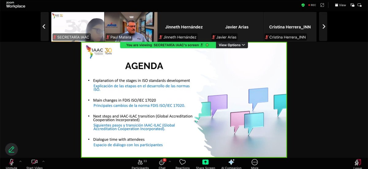Image resolution: width=368 pixels, height=169 pixels.
Task: Expand chat options caret next to Chat
Action: [170, 161]
